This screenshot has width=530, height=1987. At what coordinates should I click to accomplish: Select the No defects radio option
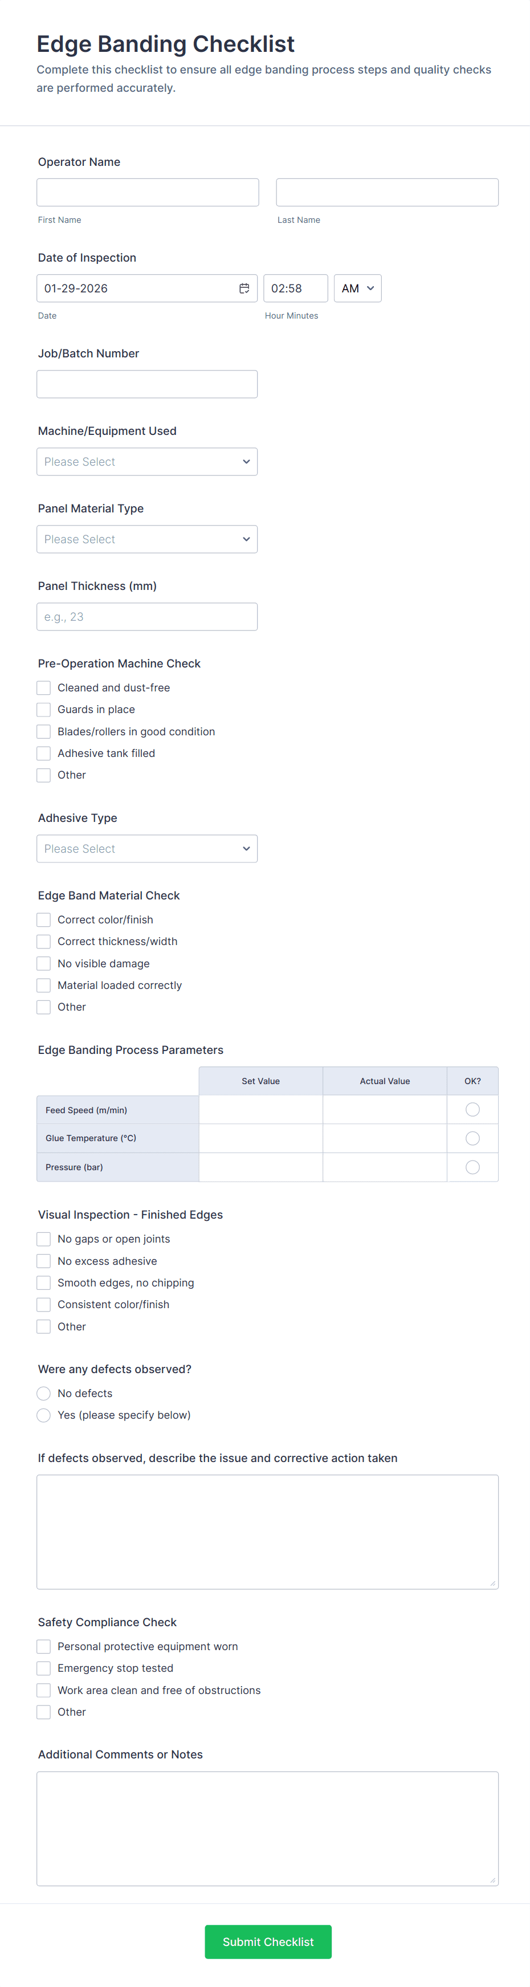44,1393
